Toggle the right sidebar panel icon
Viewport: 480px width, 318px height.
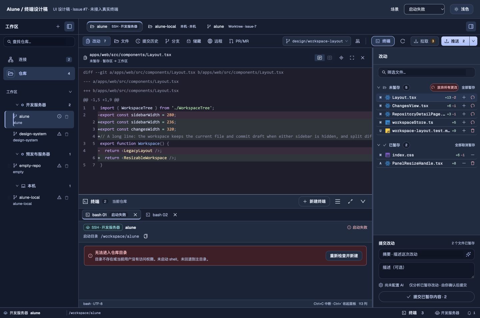[x=471, y=27]
